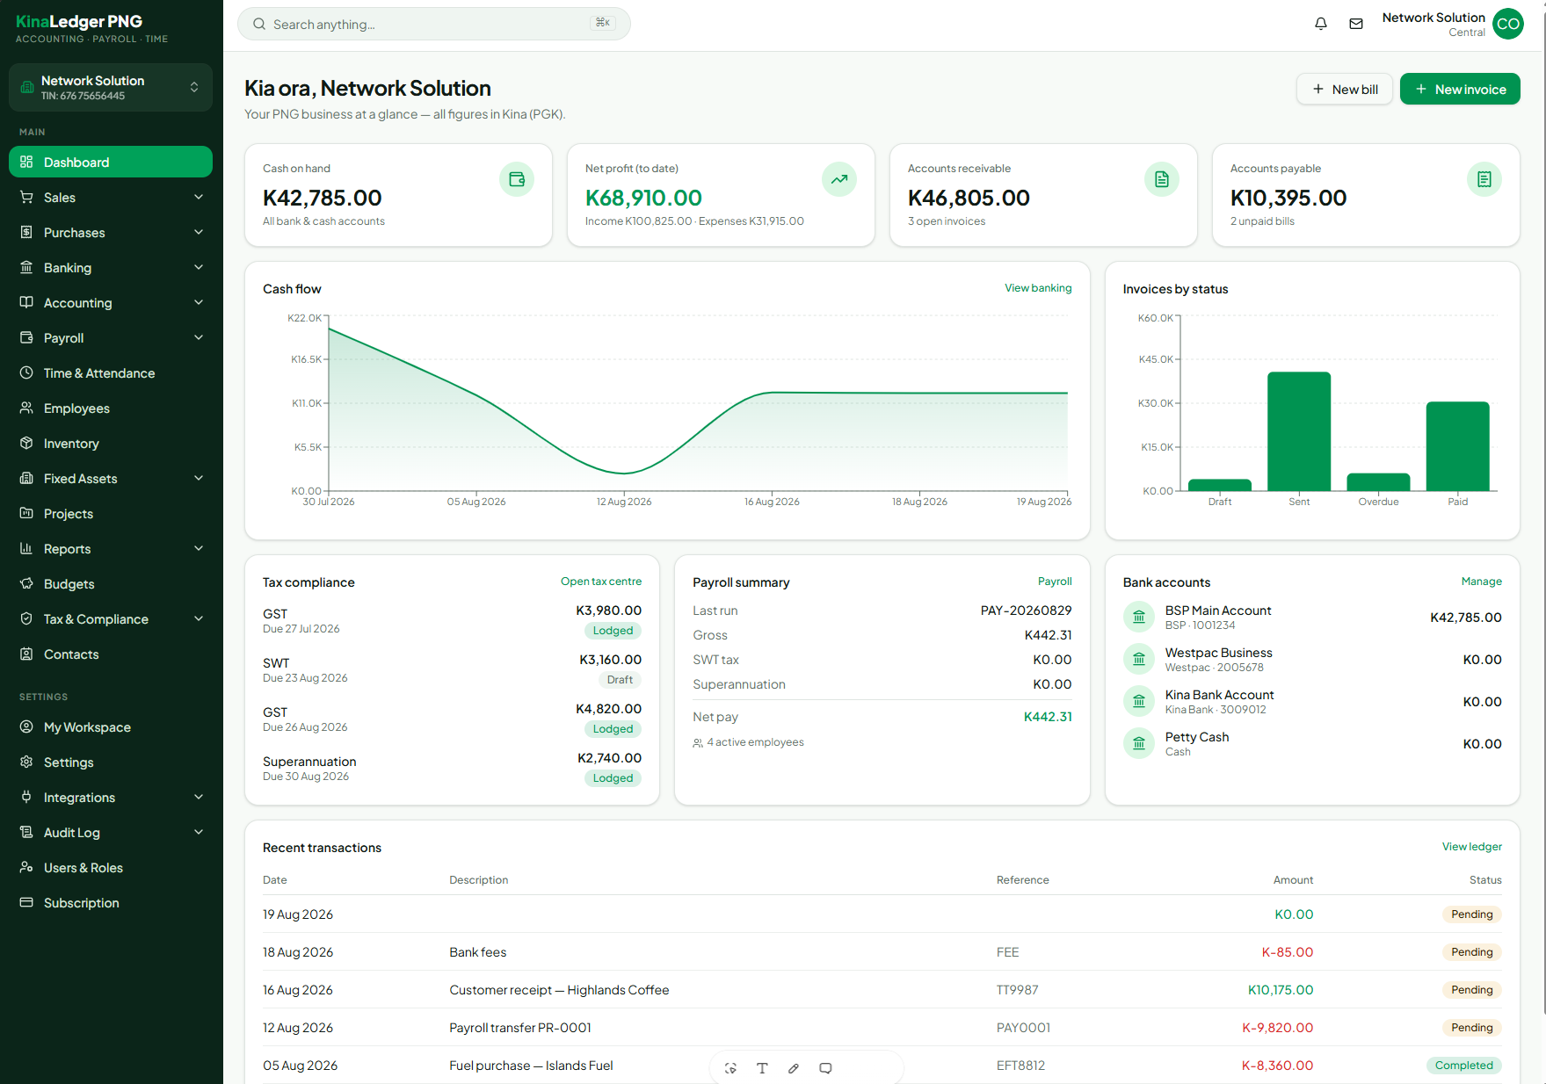1546x1084 pixels.
Task: Click the Users & Roles icon in sidebar
Action: [x=26, y=867]
